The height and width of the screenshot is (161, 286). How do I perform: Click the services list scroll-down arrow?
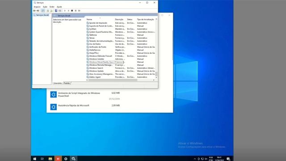pos(156,77)
